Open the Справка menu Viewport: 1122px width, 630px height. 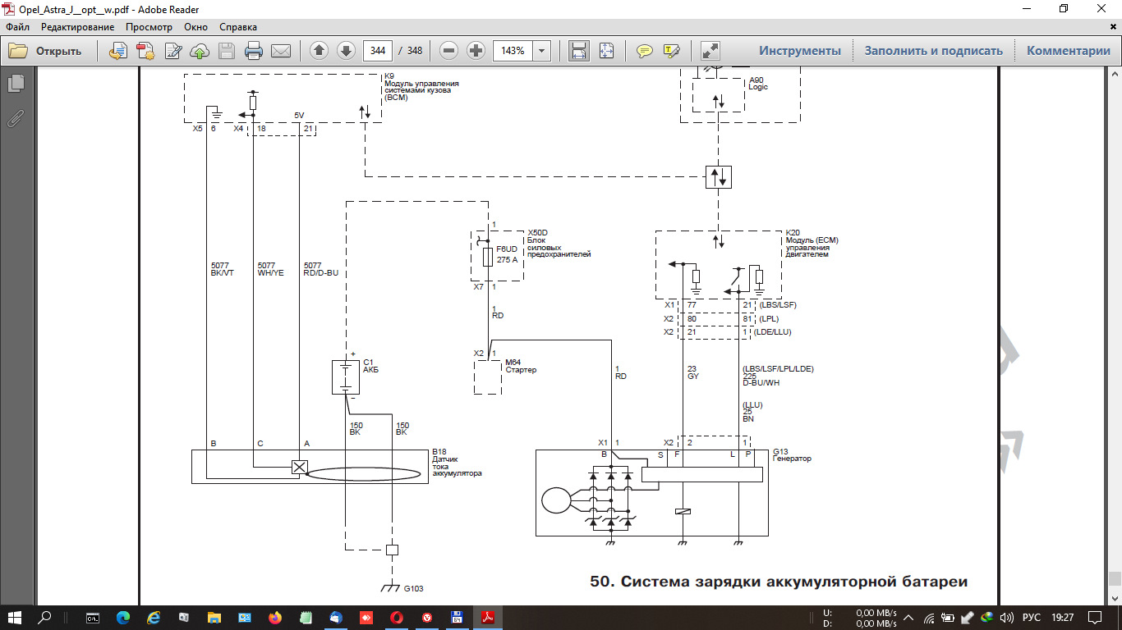pyautogui.click(x=238, y=27)
